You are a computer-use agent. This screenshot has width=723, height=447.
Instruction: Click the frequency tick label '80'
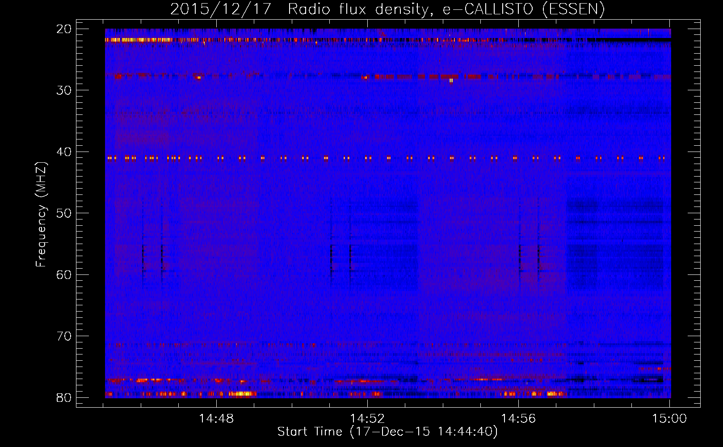(64, 397)
